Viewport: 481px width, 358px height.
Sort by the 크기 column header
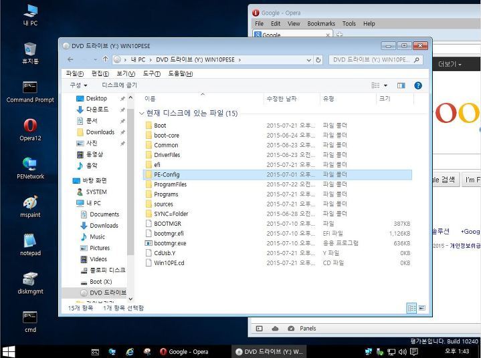(x=395, y=98)
